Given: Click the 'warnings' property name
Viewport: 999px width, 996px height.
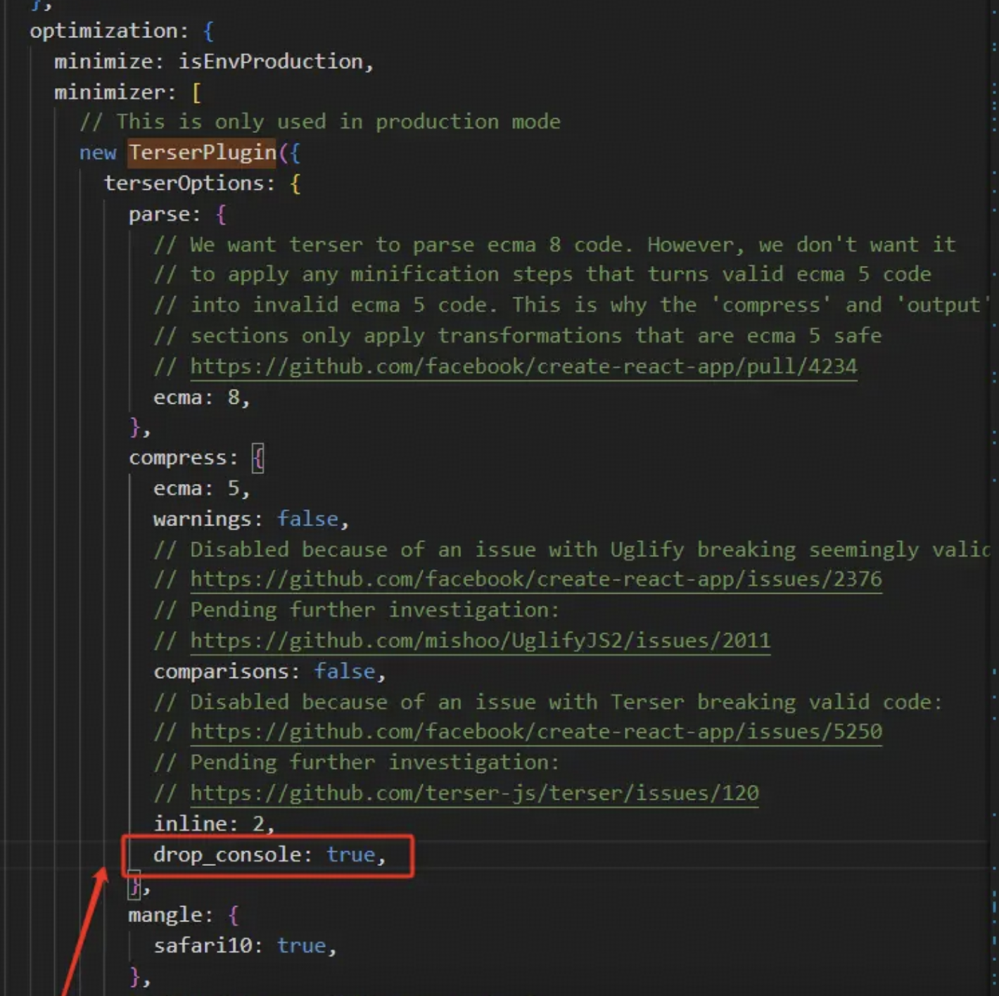Looking at the screenshot, I should coord(203,519).
